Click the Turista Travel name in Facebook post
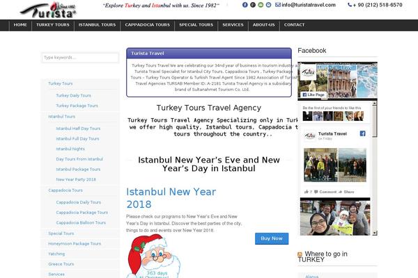This screenshot has height=278, width=418. point(332,133)
